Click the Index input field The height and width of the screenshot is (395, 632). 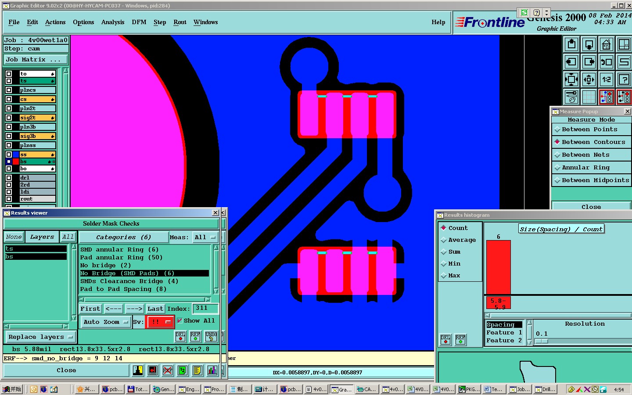[205, 309]
